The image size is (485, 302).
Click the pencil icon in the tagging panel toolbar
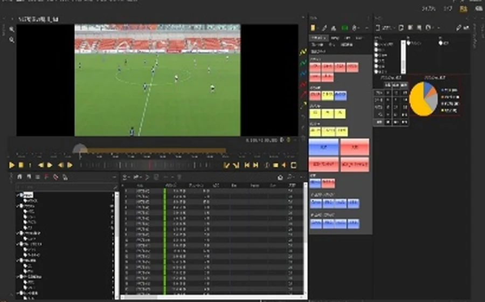324,28
